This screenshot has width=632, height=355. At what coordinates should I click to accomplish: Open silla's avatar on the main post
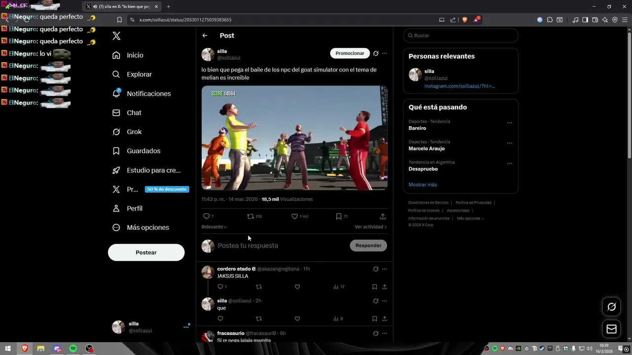click(x=208, y=54)
